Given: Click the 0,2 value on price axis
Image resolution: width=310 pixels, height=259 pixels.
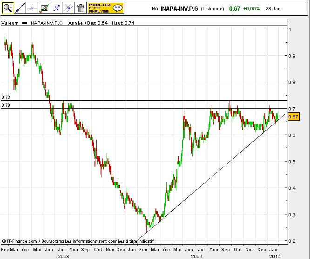Looking at the screenshot, I should click(292, 241).
